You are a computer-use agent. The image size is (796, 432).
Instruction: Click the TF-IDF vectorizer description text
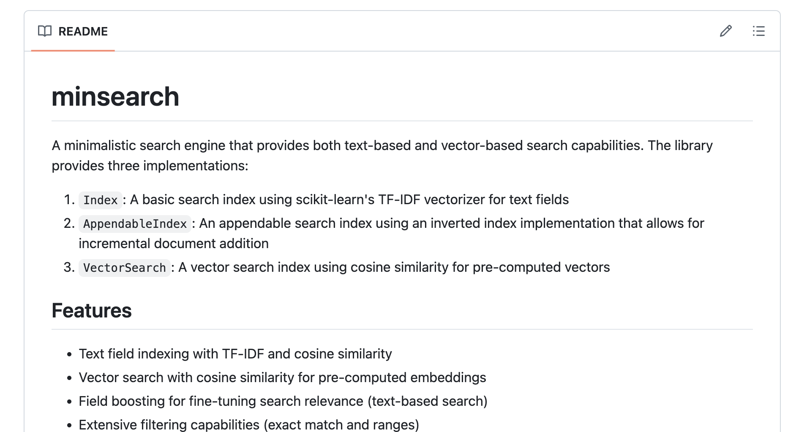click(349, 200)
